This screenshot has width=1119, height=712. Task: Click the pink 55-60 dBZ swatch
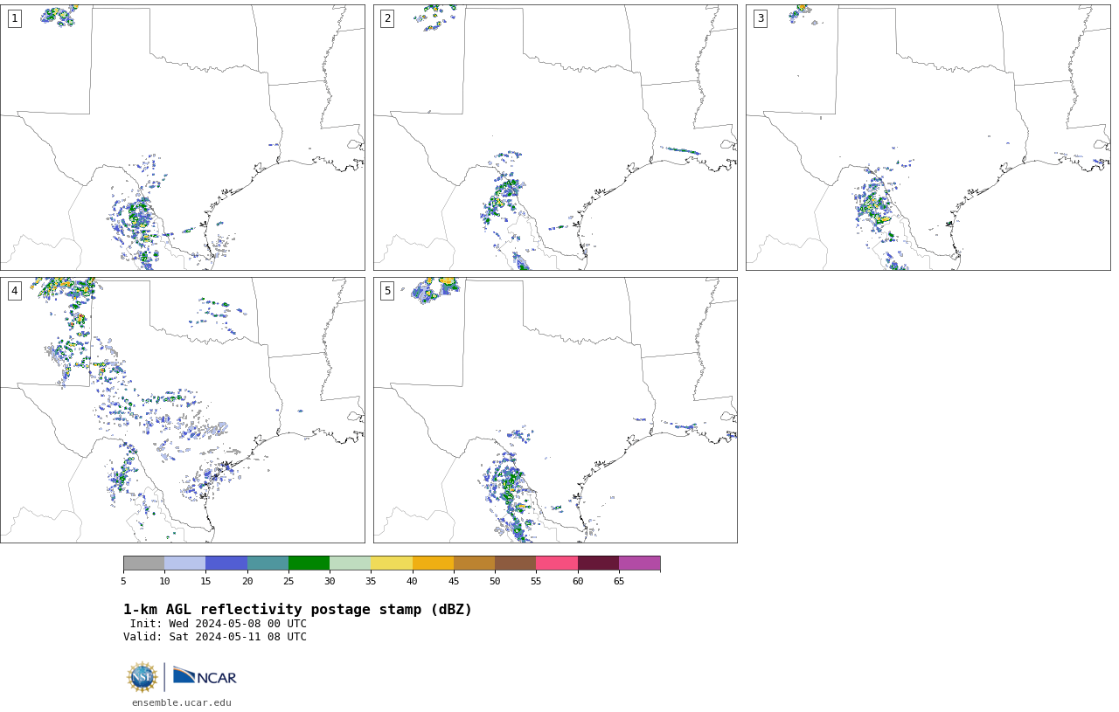click(557, 563)
